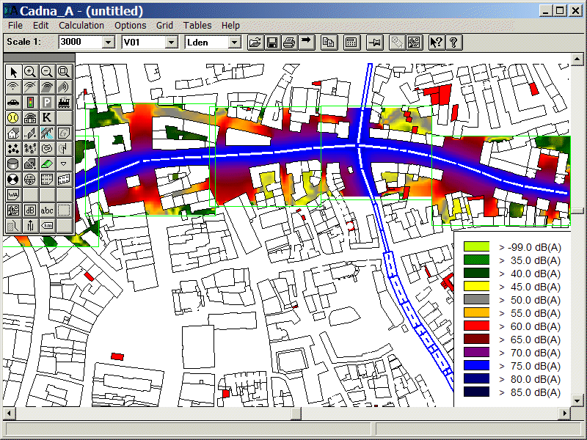Click the horizontal scrollbar right arrow
Image resolution: width=587 pixels, height=440 pixels.
[x=564, y=414]
